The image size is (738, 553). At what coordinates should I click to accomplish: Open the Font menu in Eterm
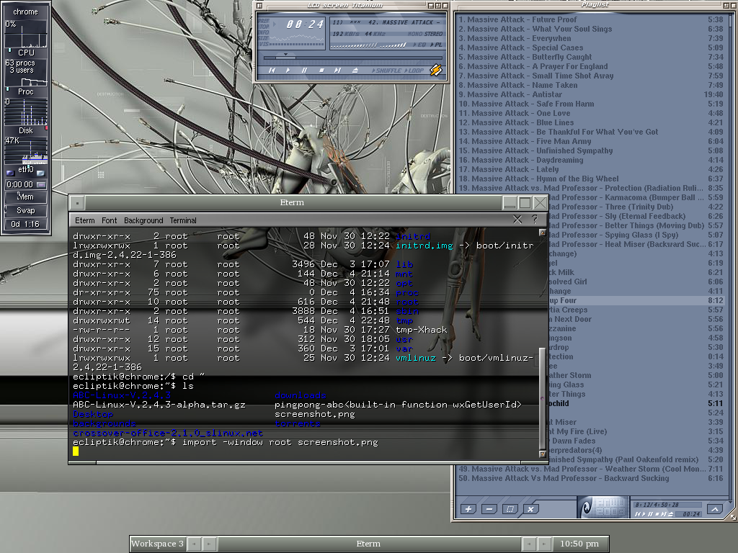110,220
